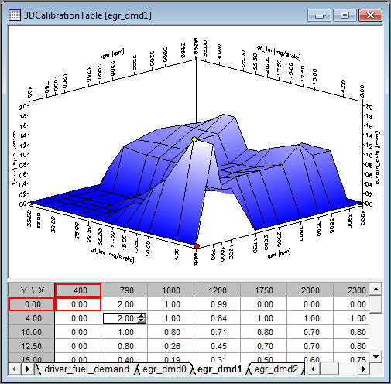Select the 1750 column header

[264, 290]
